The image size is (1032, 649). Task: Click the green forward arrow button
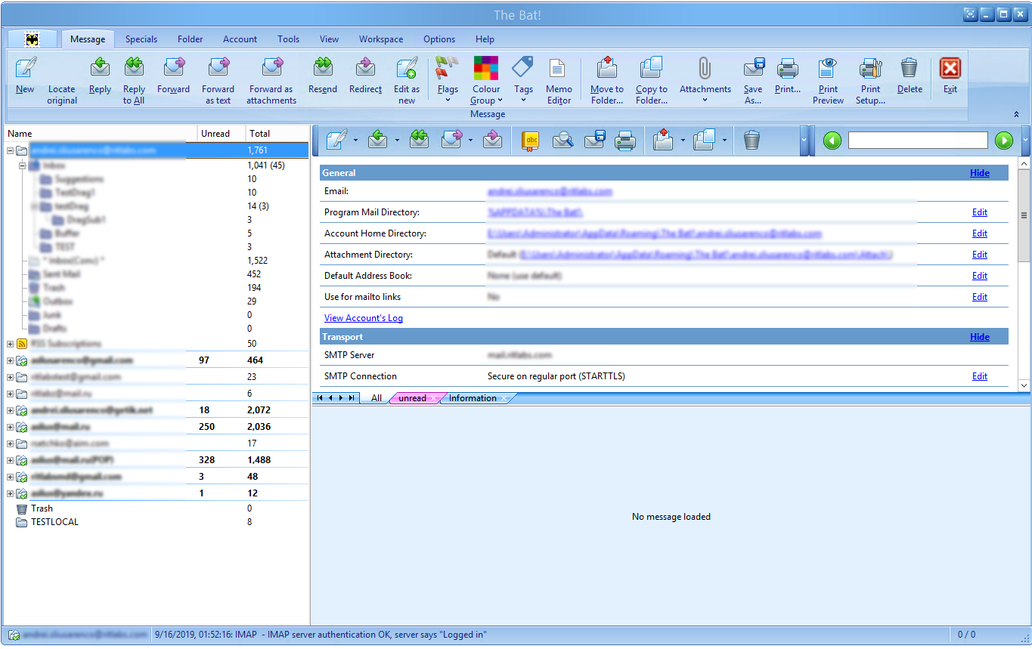point(1003,140)
